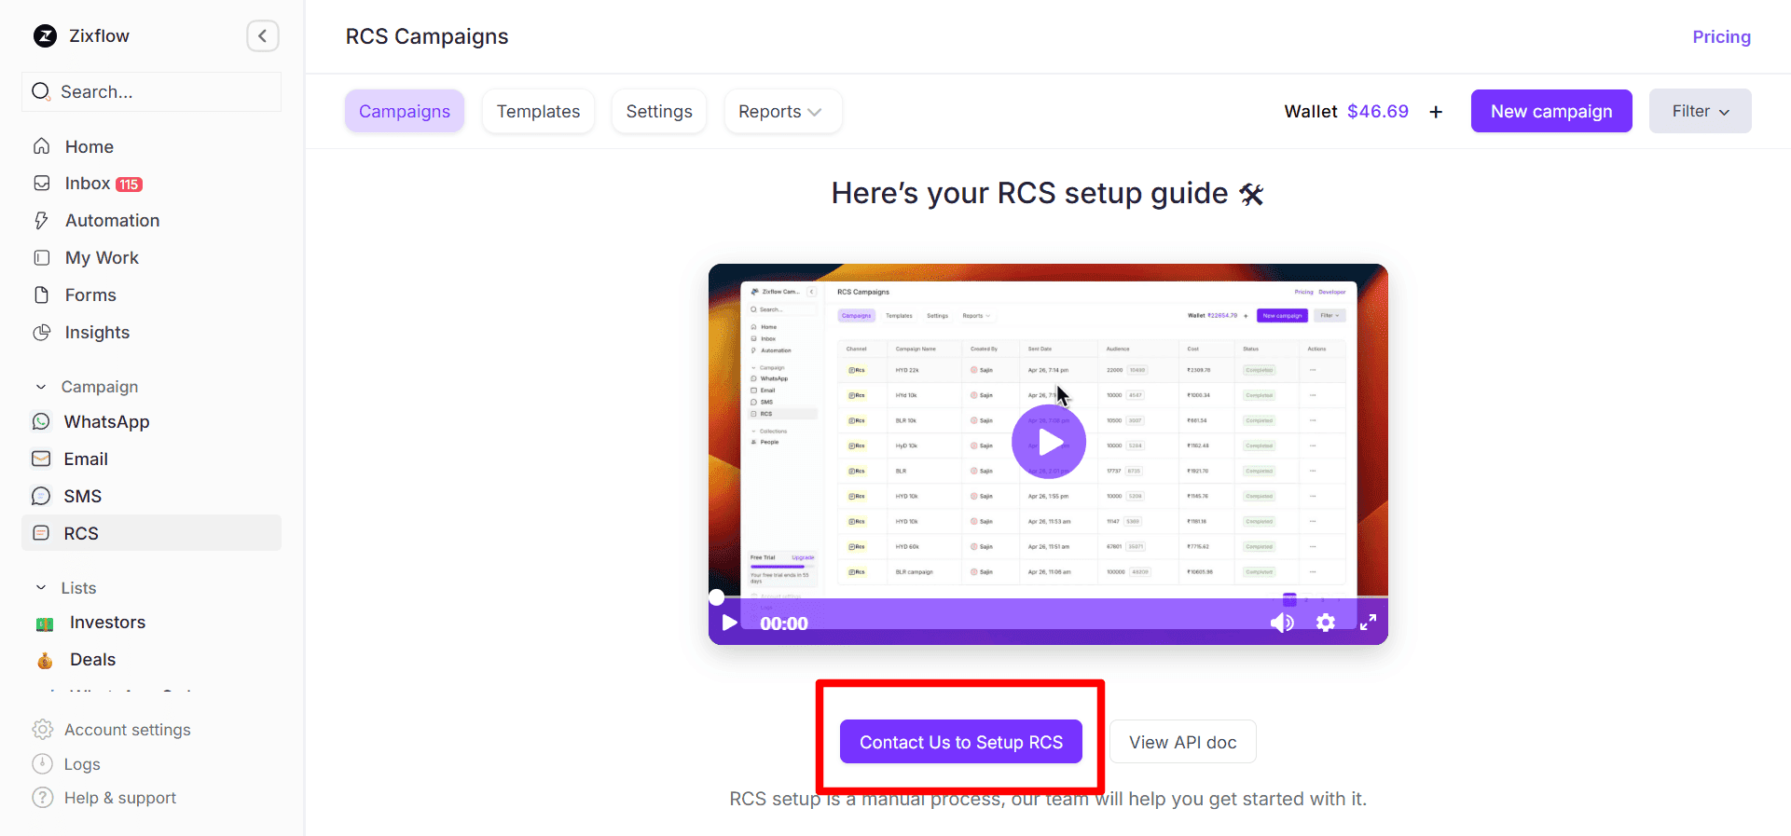Open the Pricing link
This screenshot has height=836, width=1791.
1721,36
